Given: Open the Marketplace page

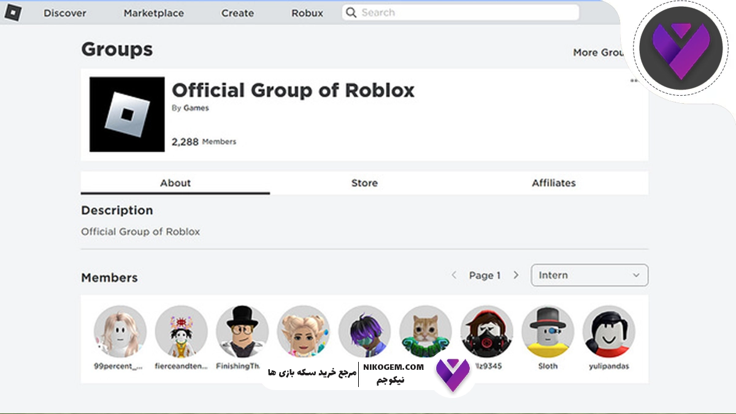Looking at the screenshot, I should (x=153, y=13).
